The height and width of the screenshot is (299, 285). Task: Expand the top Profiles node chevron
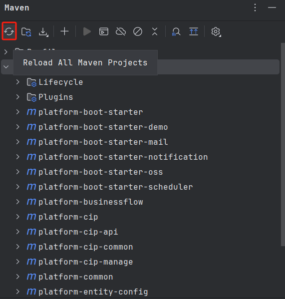[5, 52]
